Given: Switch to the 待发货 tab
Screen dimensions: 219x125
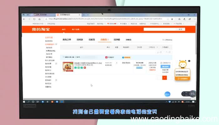Looking at the screenshot, I should tap(92, 40).
